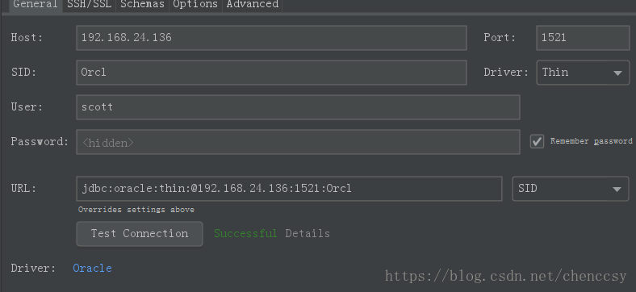Switch to the Options tab
The height and width of the screenshot is (292, 636).
195,5
